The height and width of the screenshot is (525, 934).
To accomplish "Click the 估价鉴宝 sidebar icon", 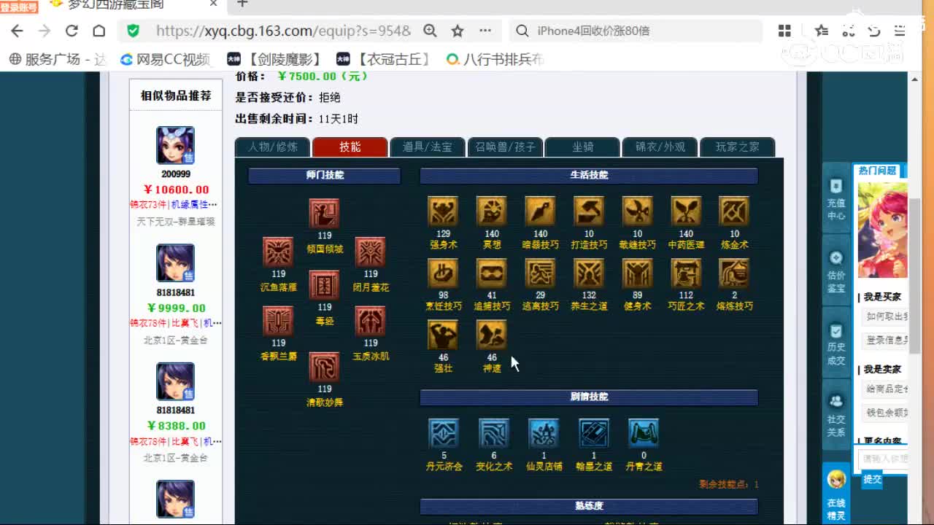I will [835, 264].
